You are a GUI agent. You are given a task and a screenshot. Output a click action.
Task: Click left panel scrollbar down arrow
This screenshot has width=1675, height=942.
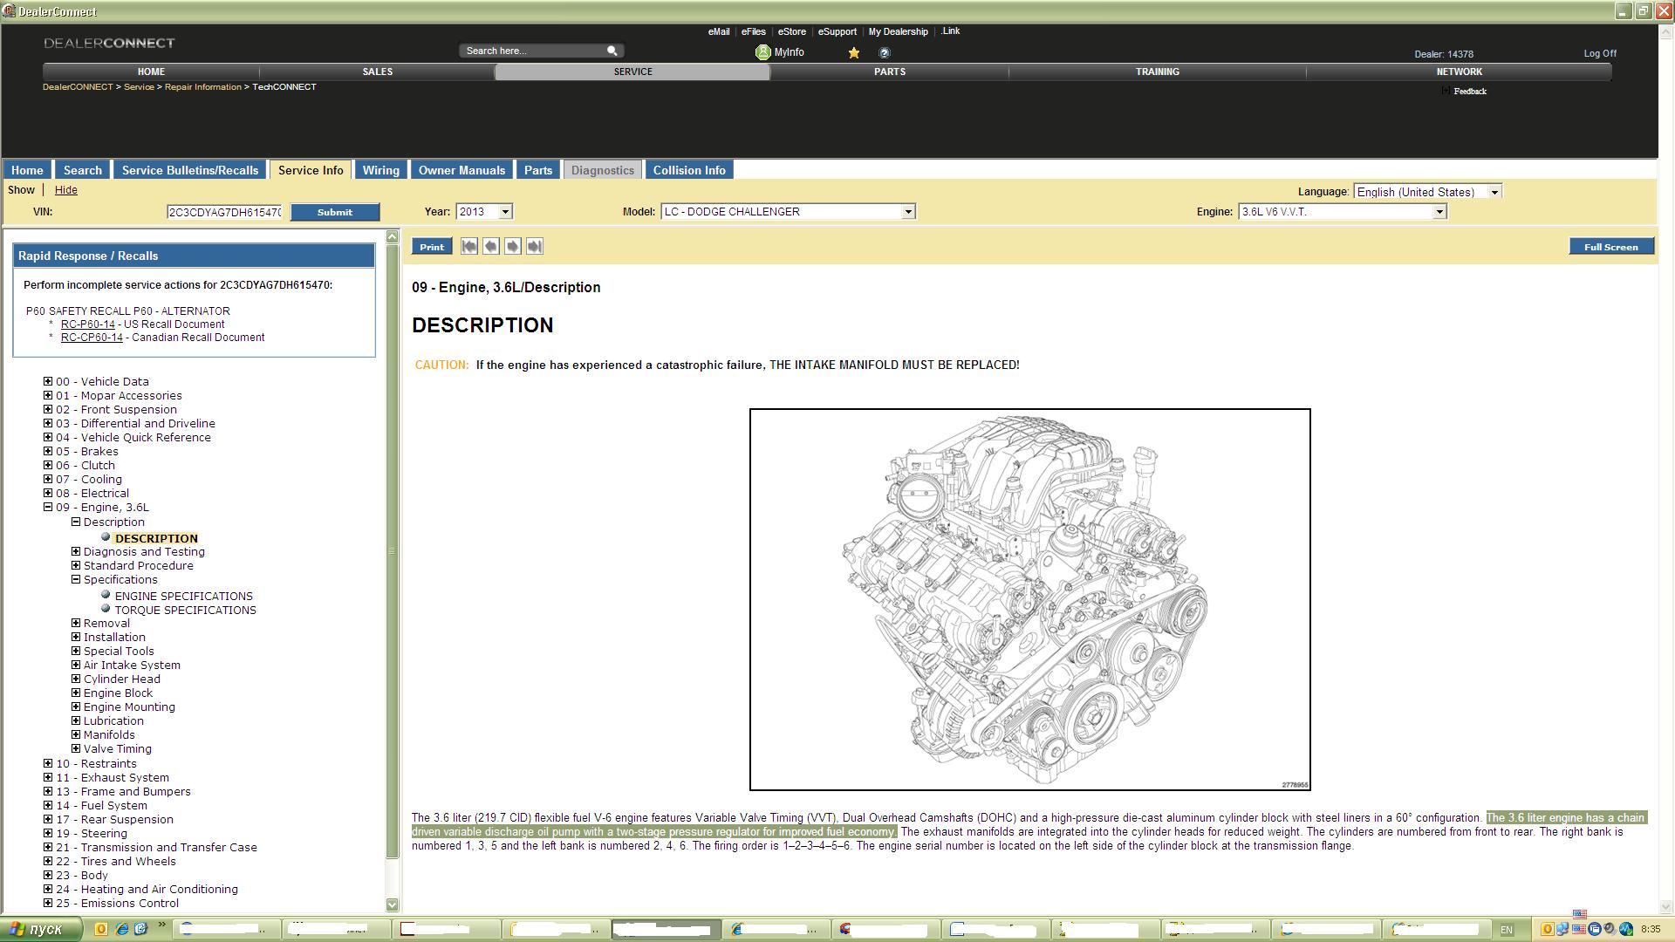click(x=392, y=904)
